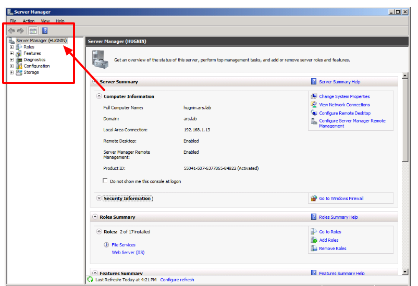Check 'Do not show me this console at logon'
Screen dimensions: 418x286
point(105,181)
